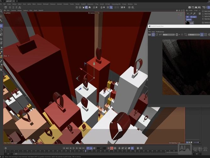This screenshot has width=210, height=158.
Task: Open the MoGraph menu
Action: (46, 4)
